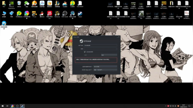Screen dimensions: 193x108
Task: Click the create a new account button
Action: pos(105,70)
